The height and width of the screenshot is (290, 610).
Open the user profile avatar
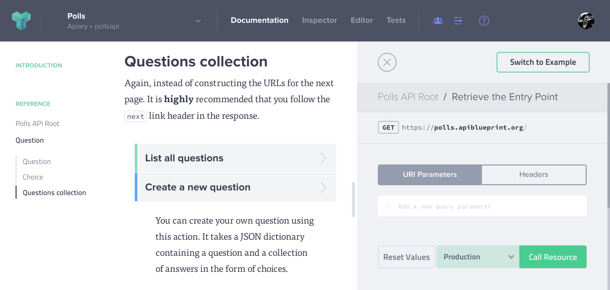tap(586, 20)
